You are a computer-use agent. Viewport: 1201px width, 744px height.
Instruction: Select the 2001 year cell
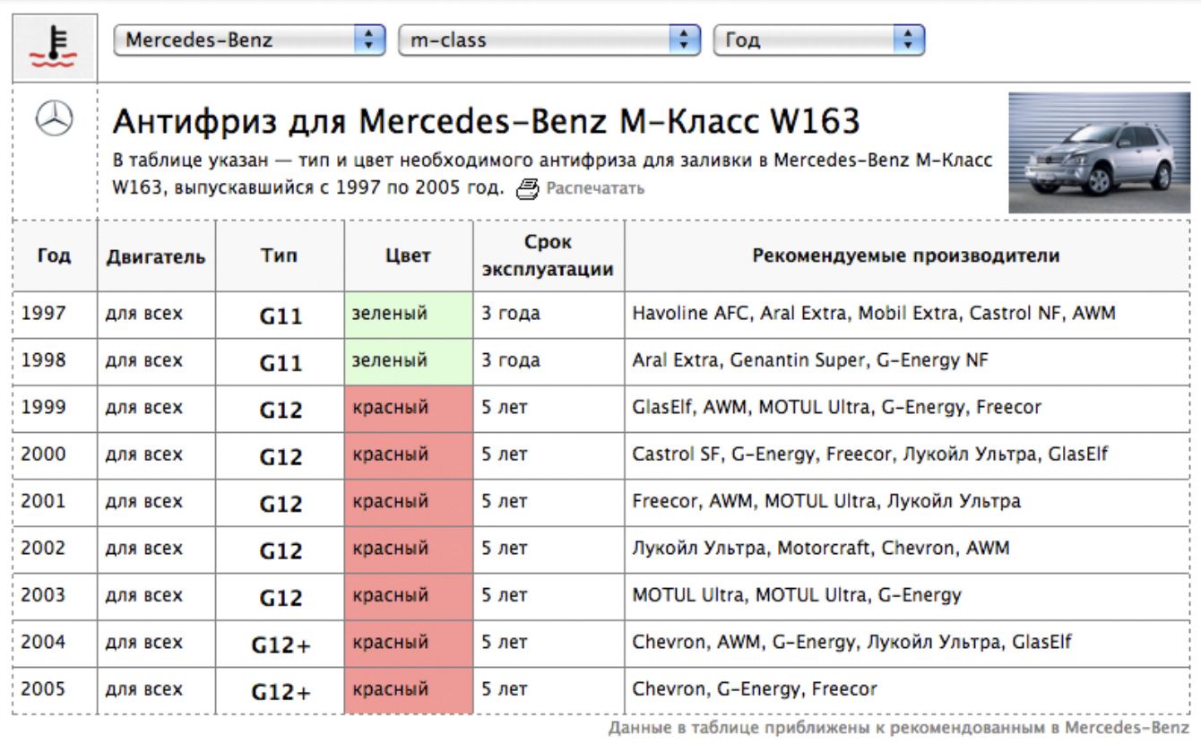[55, 502]
